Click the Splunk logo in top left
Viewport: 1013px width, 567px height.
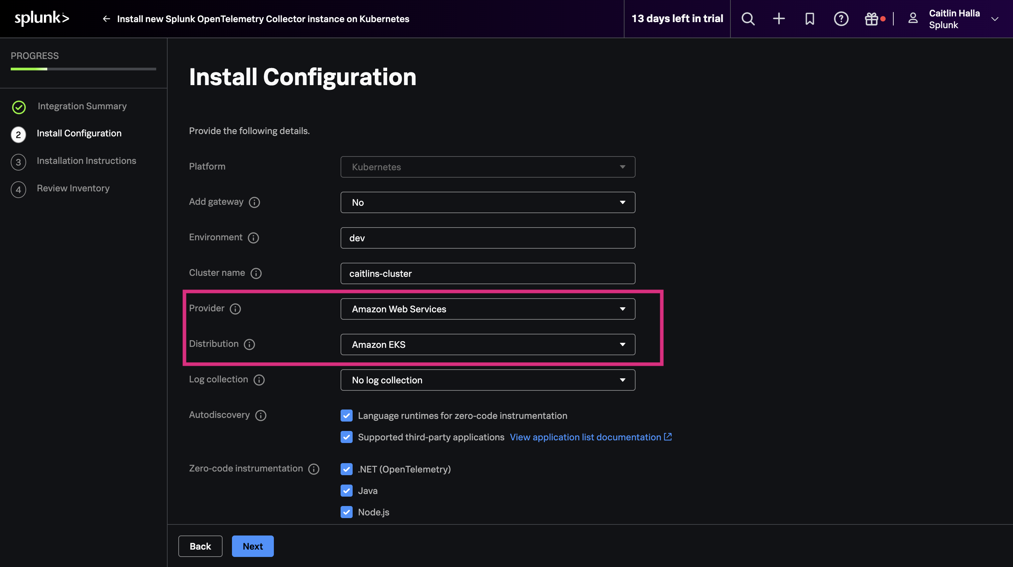point(42,18)
